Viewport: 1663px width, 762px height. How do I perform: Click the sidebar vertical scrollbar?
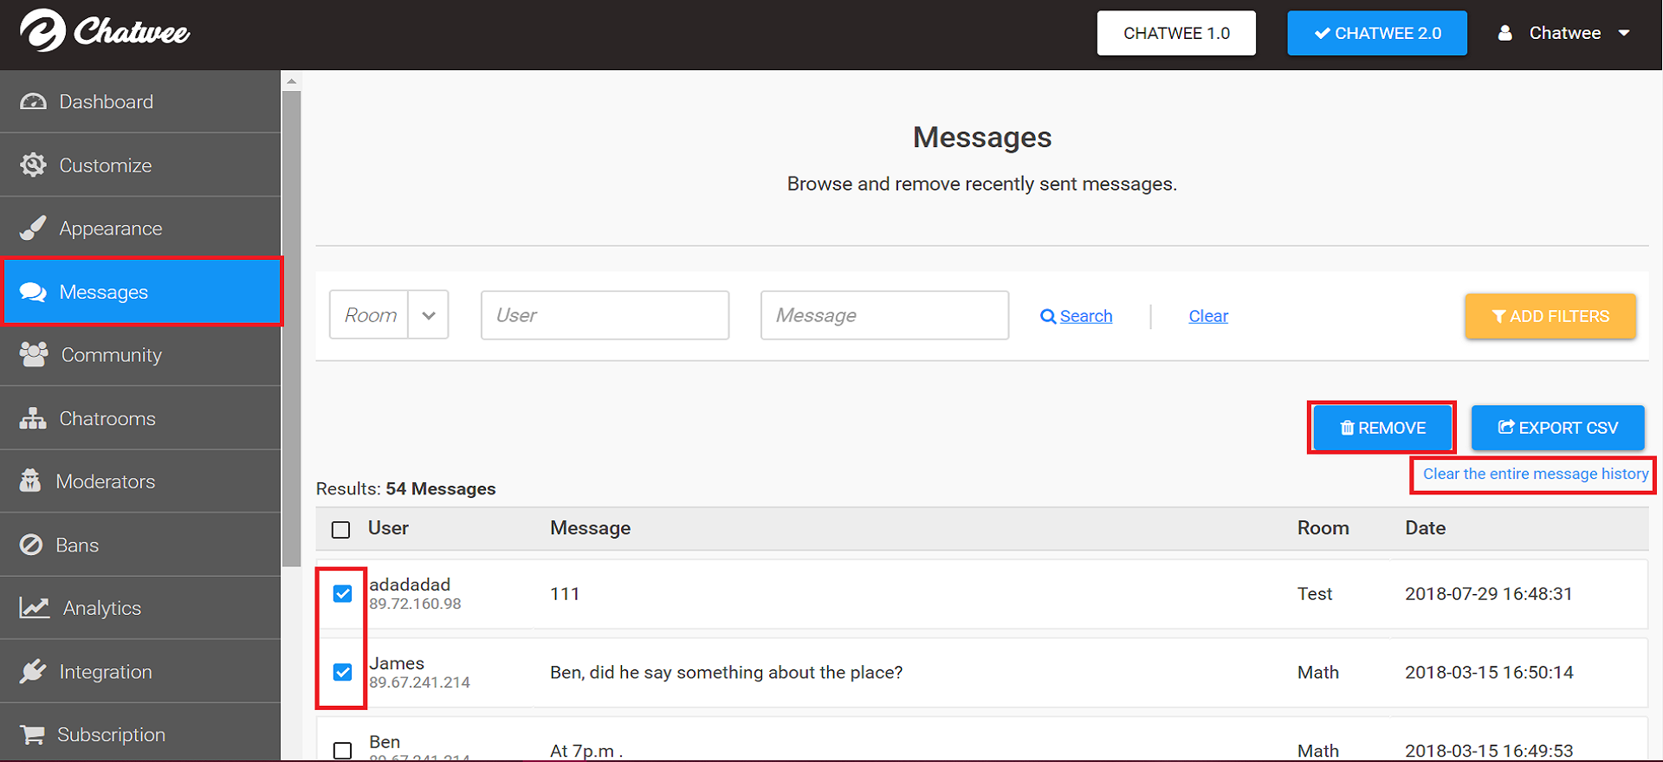click(x=291, y=329)
